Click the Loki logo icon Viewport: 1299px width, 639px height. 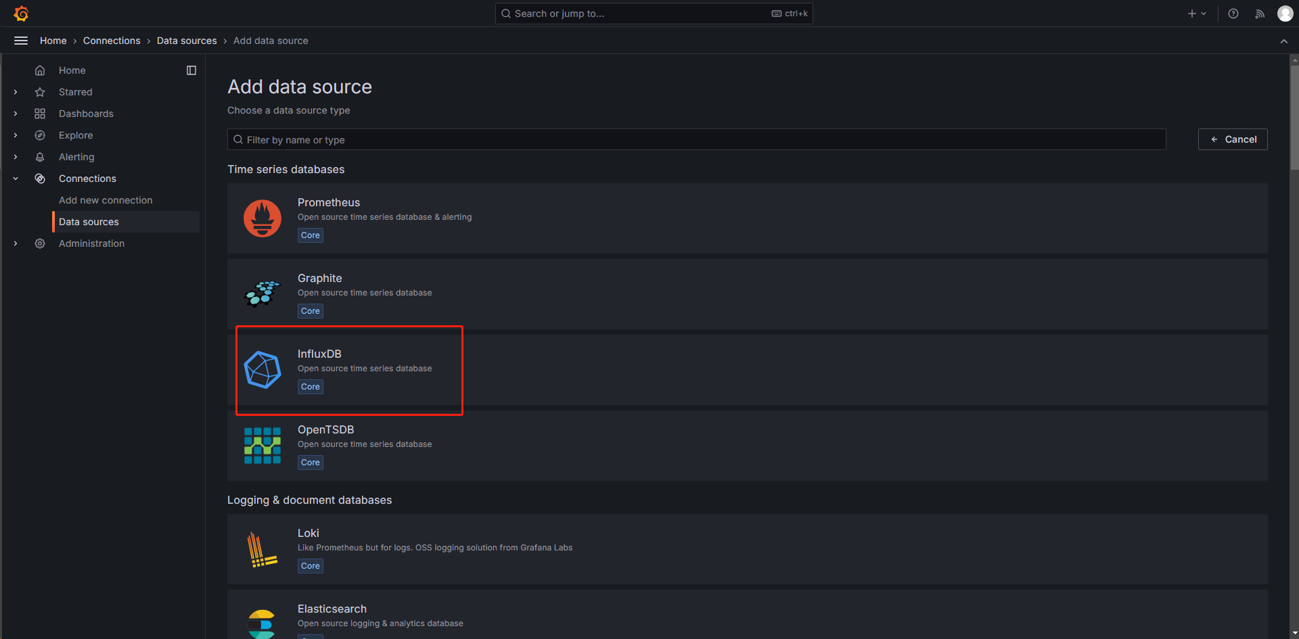click(263, 549)
